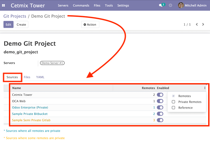Viewport: 210px width, 144px height.
Task: Toggle Enabled switch for Sample Private Bitbucket
Action: click(x=160, y=114)
